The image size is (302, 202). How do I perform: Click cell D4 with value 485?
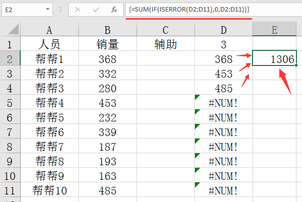pos(224,88)
